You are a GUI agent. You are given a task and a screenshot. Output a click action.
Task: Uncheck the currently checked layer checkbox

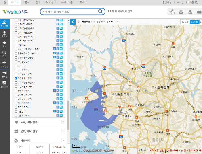[x=16, y=78]
